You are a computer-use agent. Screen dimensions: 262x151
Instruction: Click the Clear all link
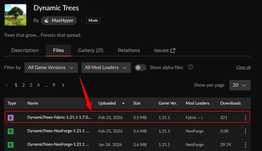tap(243, 67)
